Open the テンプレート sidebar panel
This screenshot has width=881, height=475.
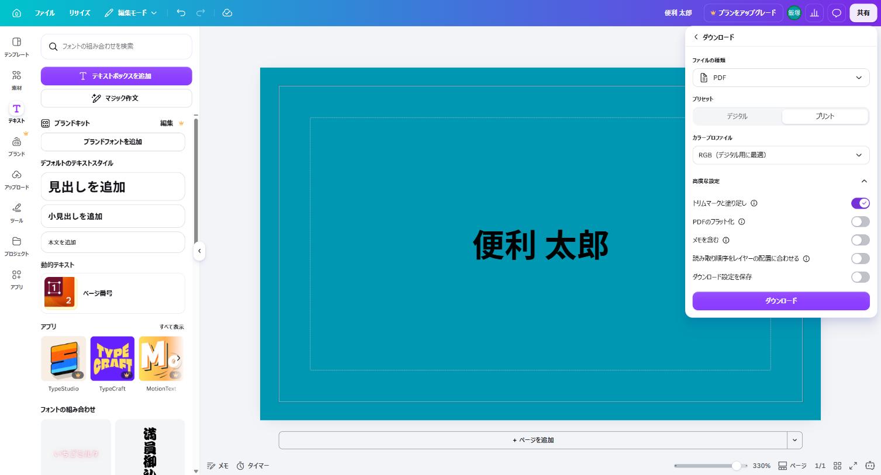pyautogui.click(x=16, y=47)
